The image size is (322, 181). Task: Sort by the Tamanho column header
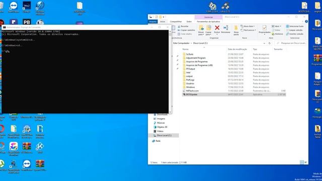pyautogui.click(x=278, y=49)
